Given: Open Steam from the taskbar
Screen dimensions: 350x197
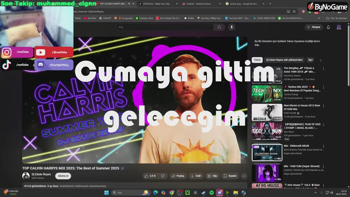Looking at the screenshot, I should [x=203, y=193].
